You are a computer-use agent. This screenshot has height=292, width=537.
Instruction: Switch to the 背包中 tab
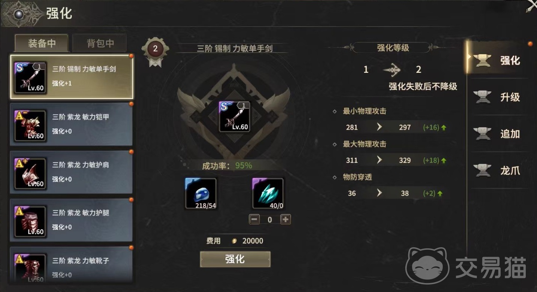(x=100, y=43)
